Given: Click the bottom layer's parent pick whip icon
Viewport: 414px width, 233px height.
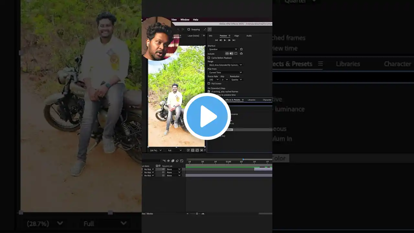Looking at the screenshot, I should [x=163, y=175].
